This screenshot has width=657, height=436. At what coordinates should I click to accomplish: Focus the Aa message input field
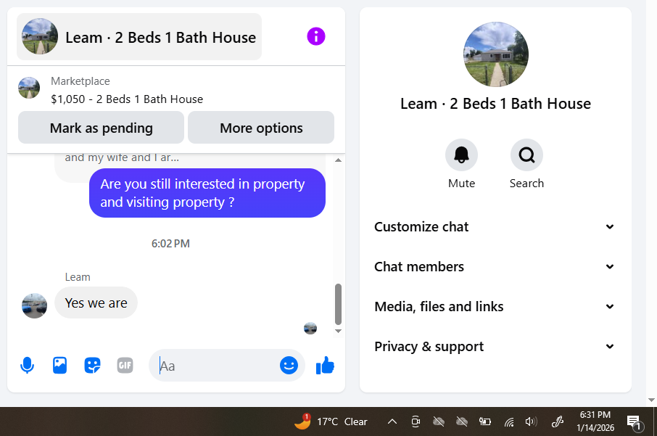(218, 366)
